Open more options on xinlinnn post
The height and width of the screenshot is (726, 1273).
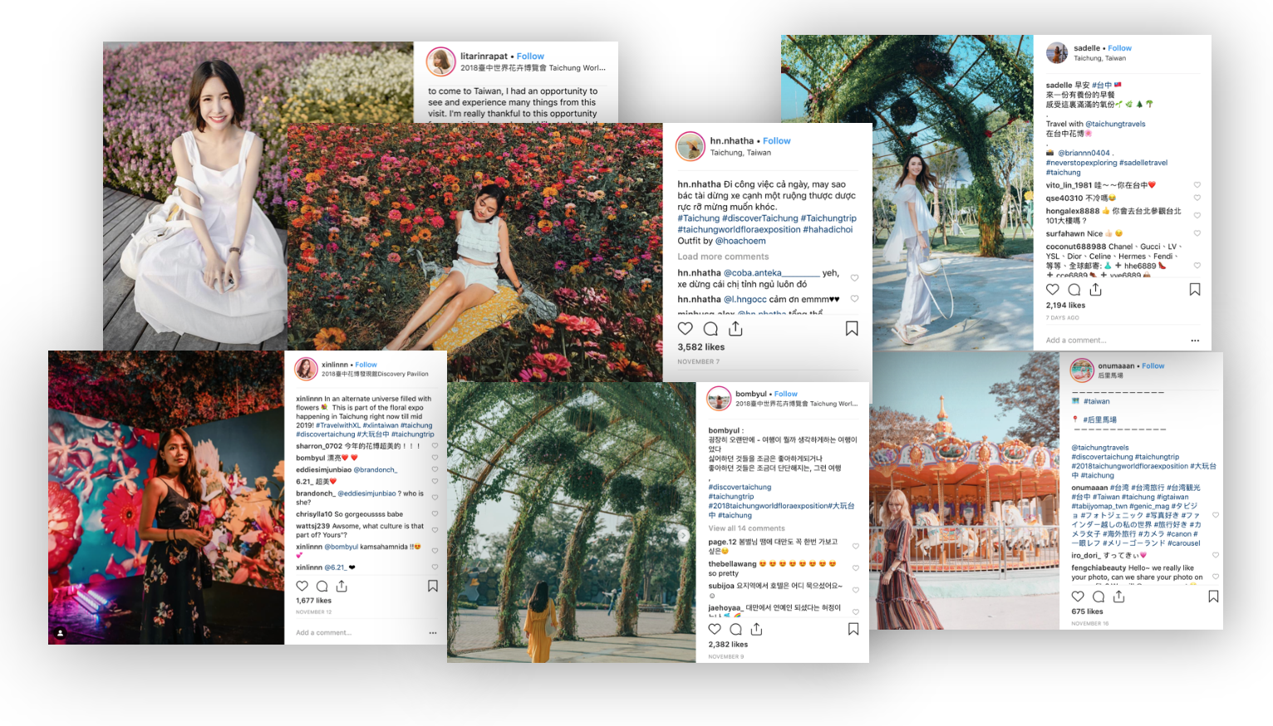click(x=433, y=633)
